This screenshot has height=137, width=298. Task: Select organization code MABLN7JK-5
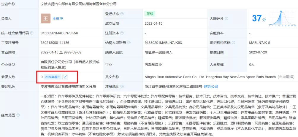click(259, 43)
